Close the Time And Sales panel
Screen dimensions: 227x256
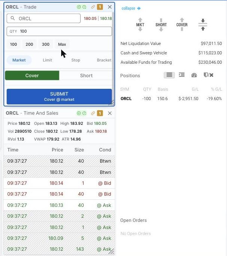[110, 113]
